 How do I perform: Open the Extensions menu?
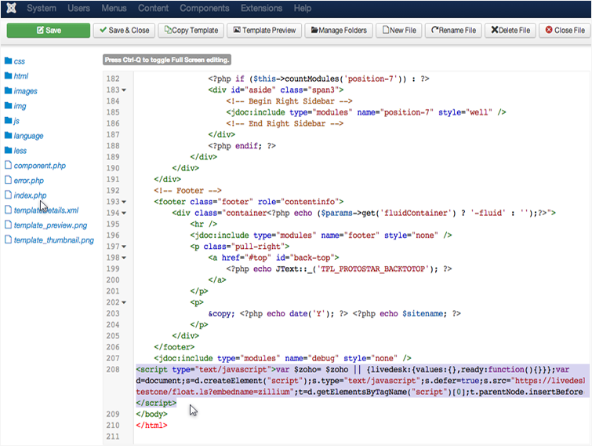261,9
